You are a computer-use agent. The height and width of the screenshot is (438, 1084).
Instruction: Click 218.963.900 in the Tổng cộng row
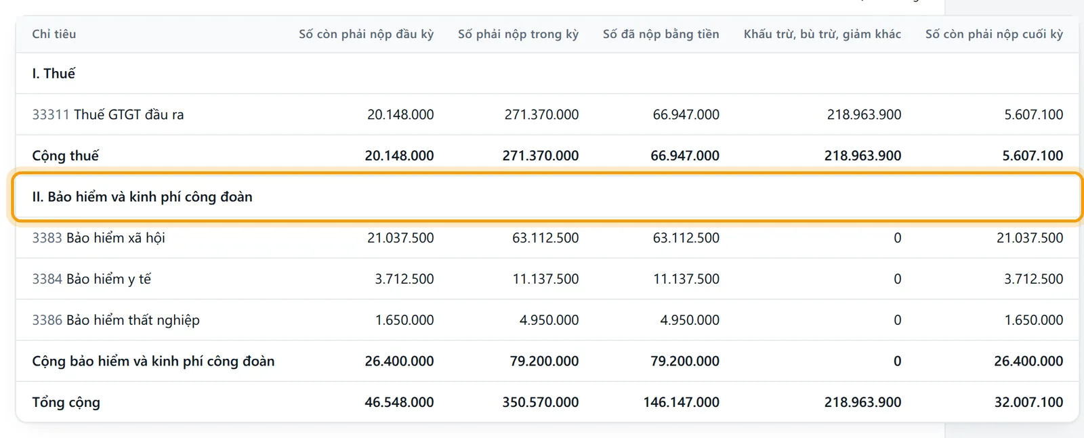(x=862, y=402)
